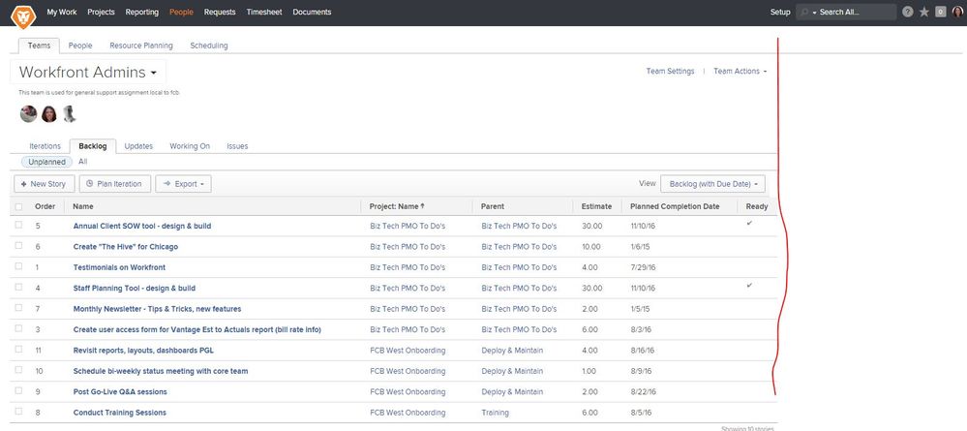Open Testimonials on Workfront story
The height and width of the screenshot is (431, 967).
[x=119, y=267]
